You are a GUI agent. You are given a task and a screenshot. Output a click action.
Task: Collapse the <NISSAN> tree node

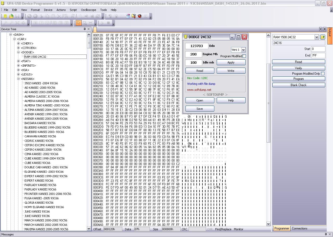tap(18, 79)
